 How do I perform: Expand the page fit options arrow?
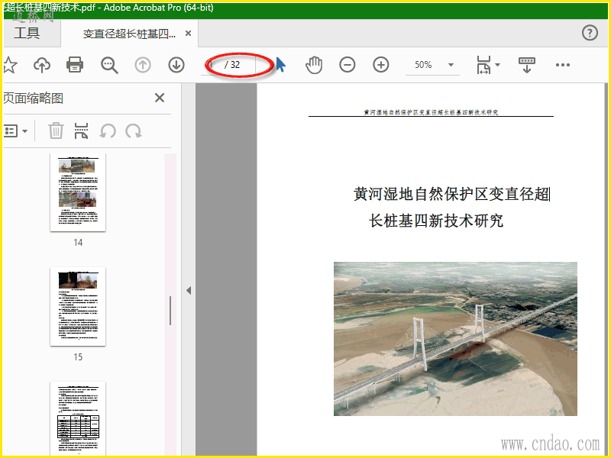[x=498, y=65]
